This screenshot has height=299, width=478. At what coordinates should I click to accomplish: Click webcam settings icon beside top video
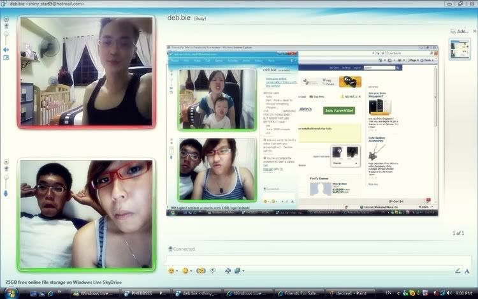click(x=6, y=26)
